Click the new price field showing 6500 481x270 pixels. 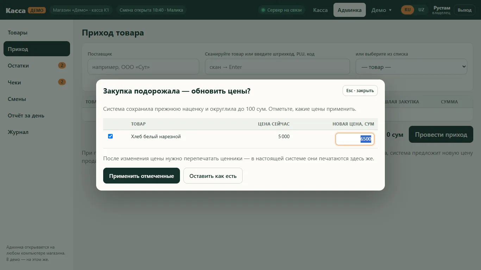coord(355,139)
